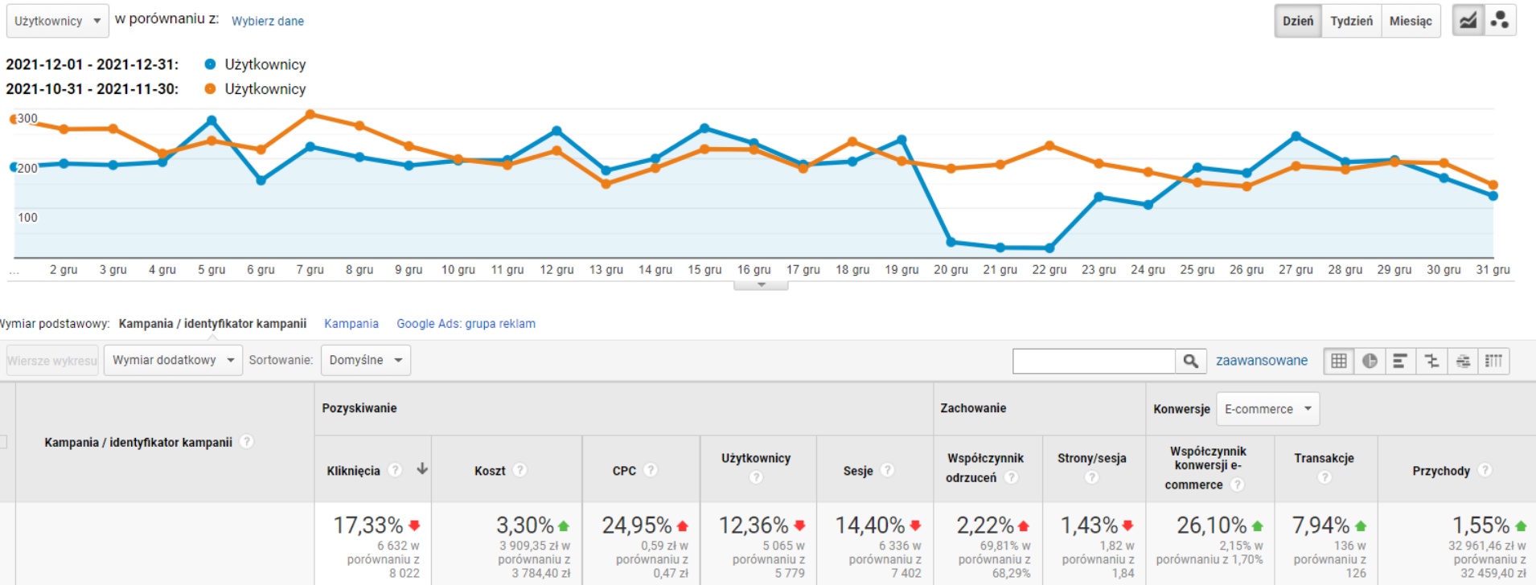Switch primary dimension to Kampania

(x=351, y=324)
